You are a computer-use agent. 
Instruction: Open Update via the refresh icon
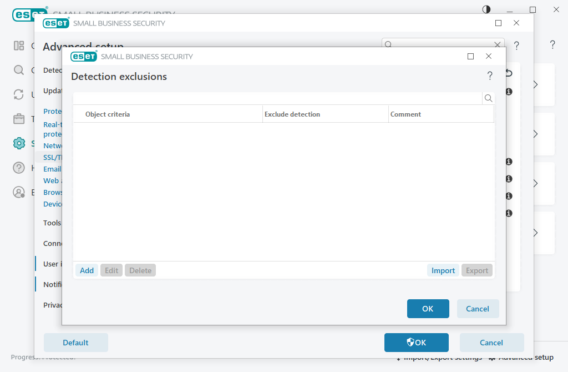[x=19, y=94]
